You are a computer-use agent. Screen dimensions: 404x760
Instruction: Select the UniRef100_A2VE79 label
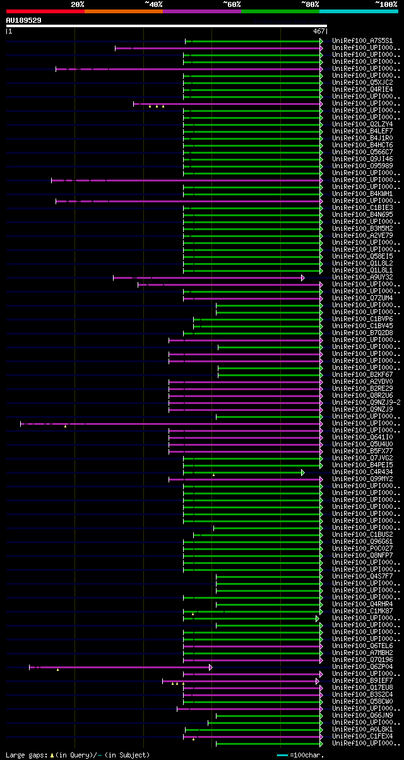click(x=362, y=235)
